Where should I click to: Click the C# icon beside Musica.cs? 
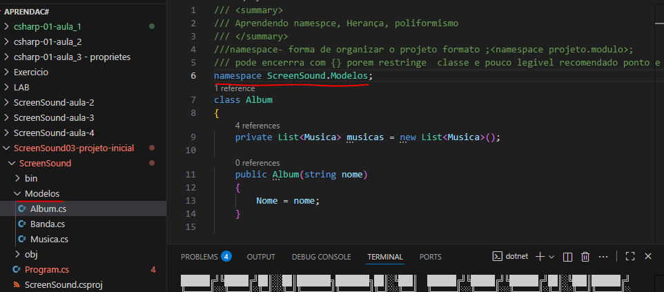22,240
